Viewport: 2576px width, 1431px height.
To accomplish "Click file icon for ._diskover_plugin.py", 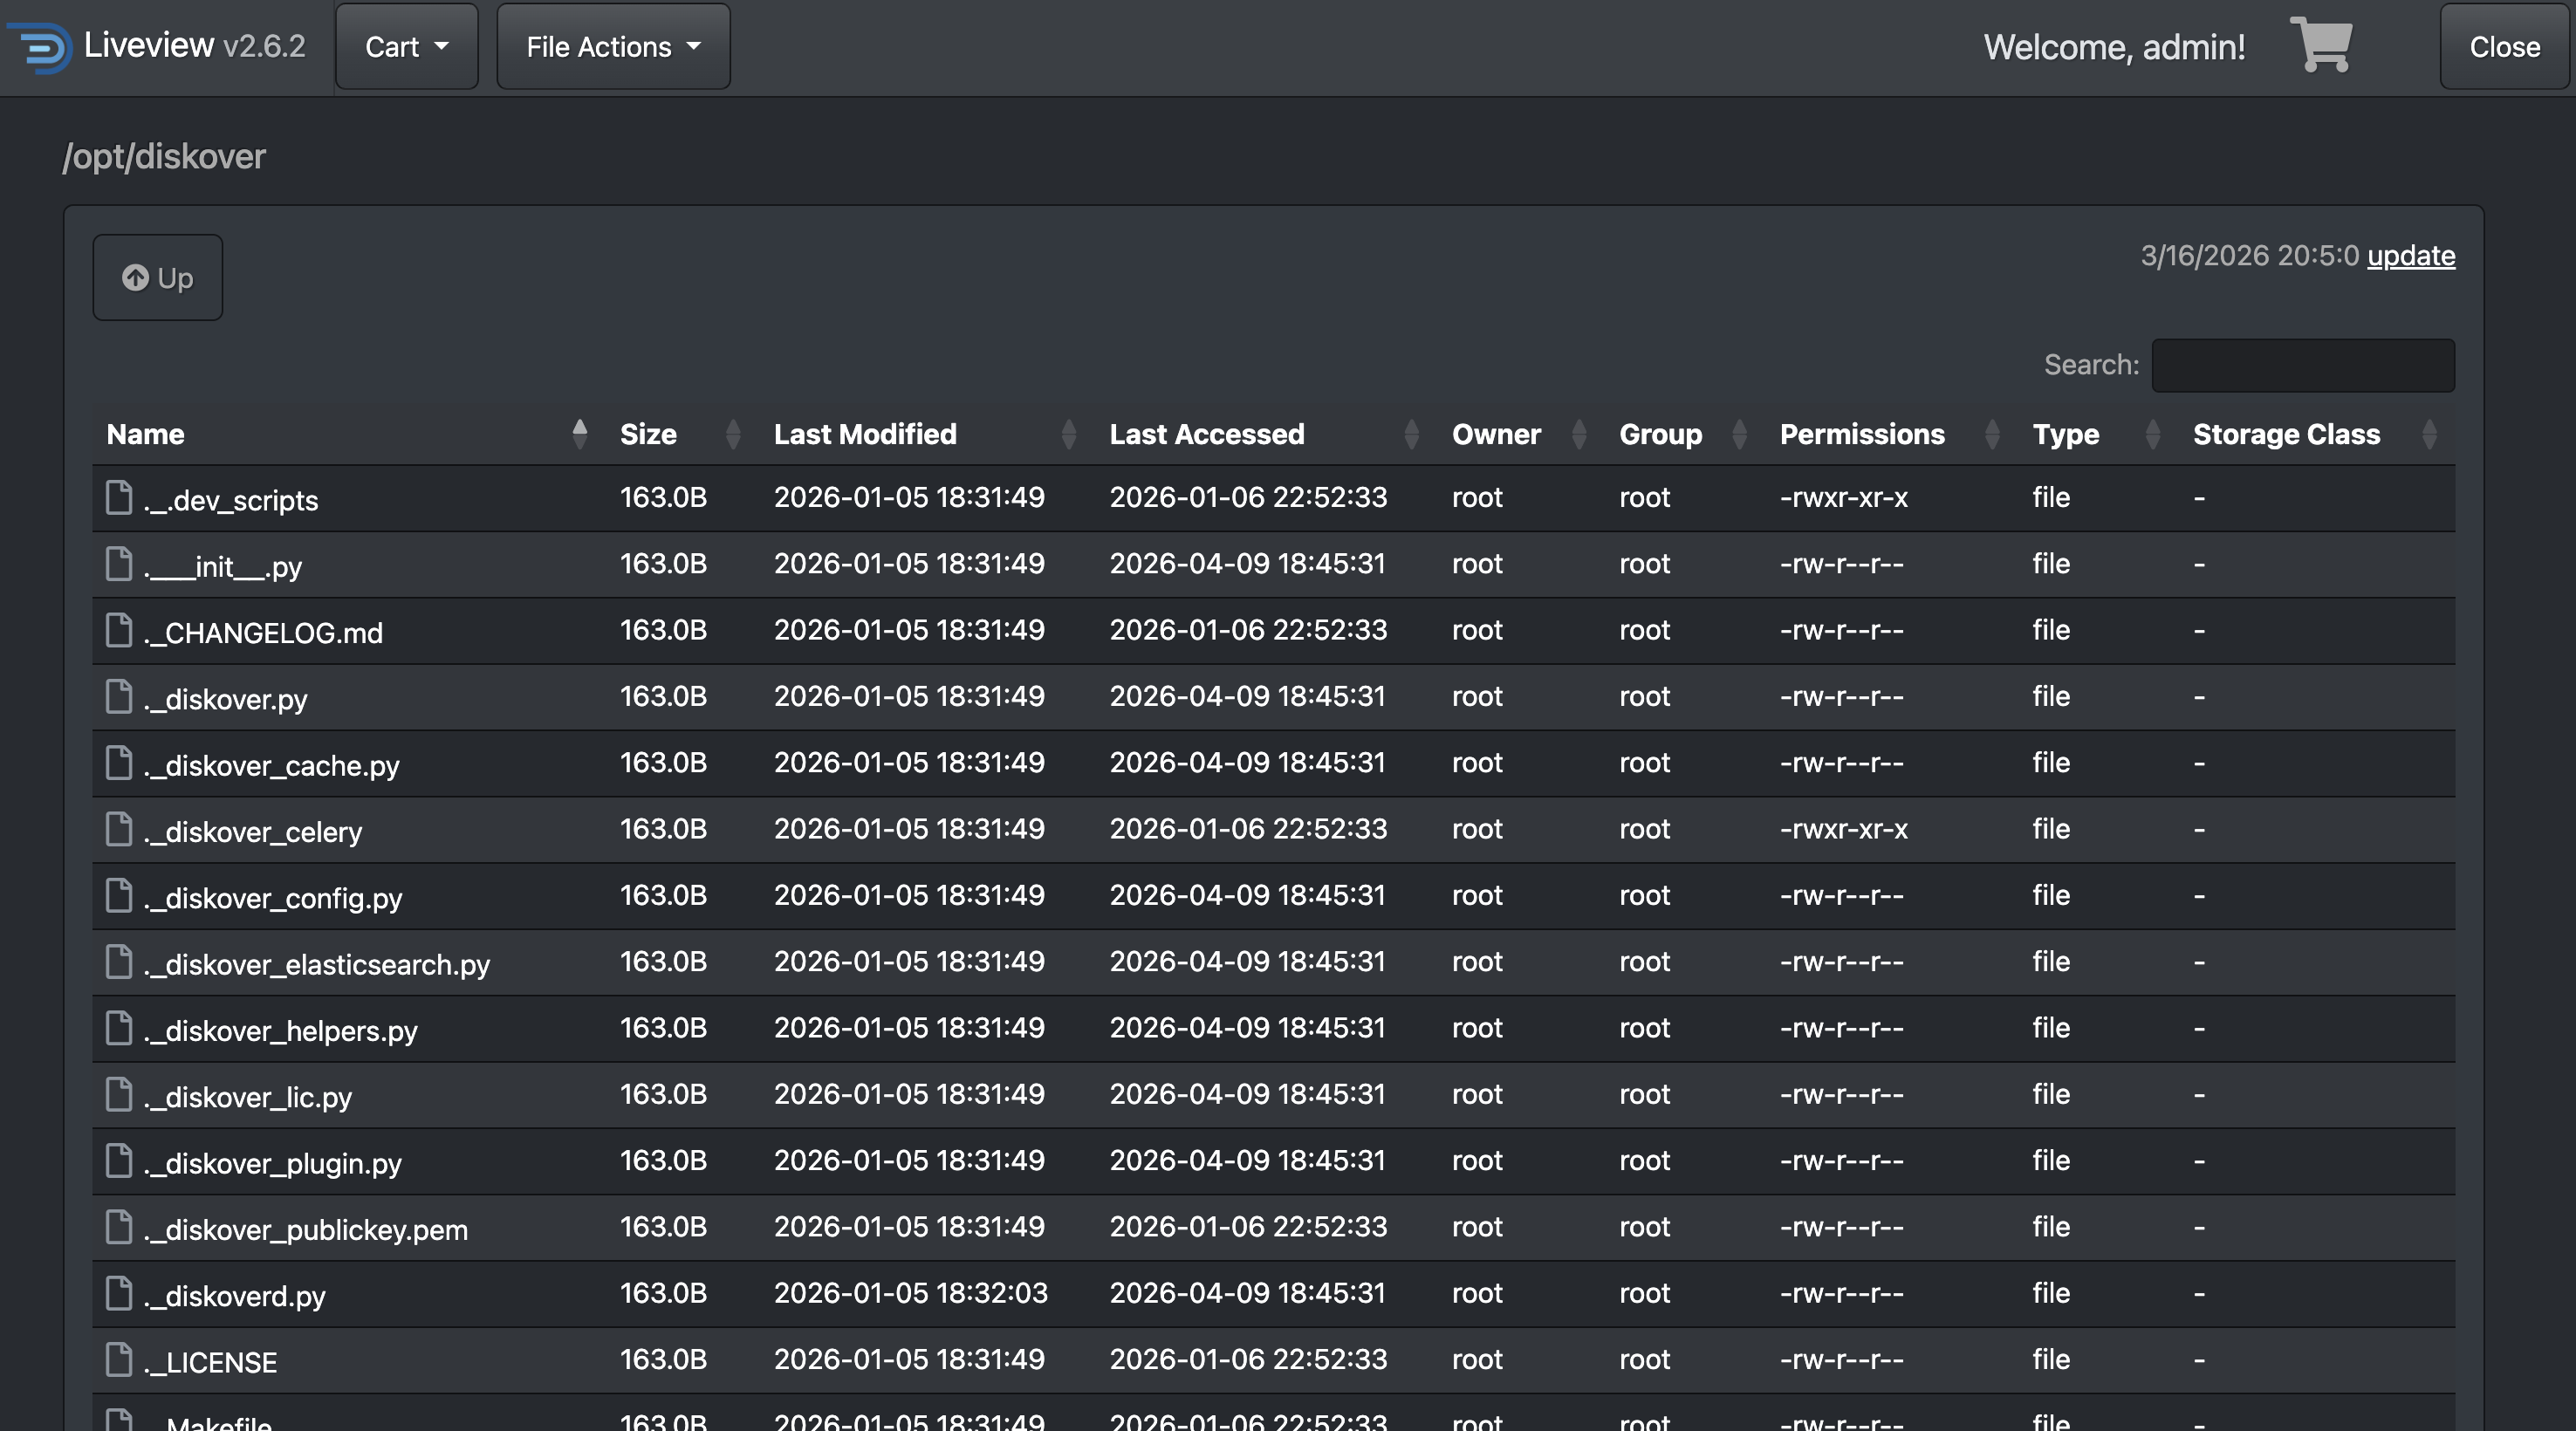I will coord(119,1160).
